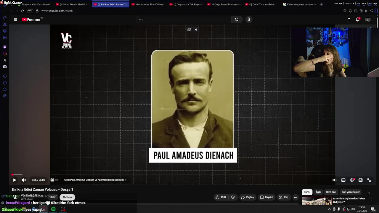Mute the video volume
Image resolution: width=379 pixels, height=213 pixels.
[24, 180]
